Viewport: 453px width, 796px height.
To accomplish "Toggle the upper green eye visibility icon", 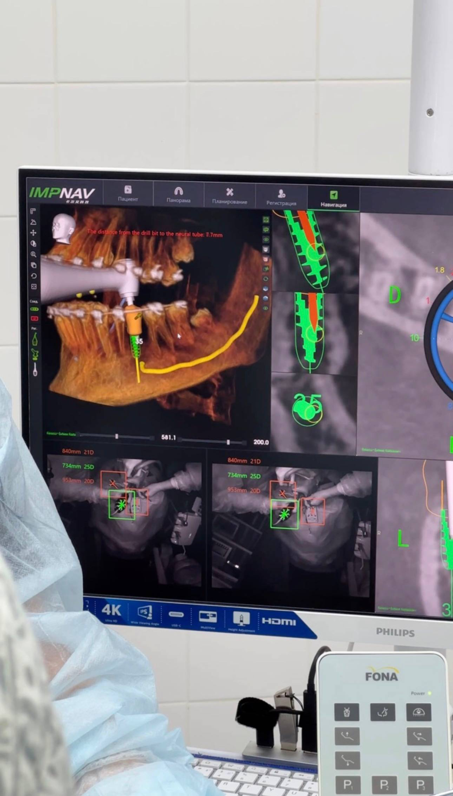I will tap(266, 240).
